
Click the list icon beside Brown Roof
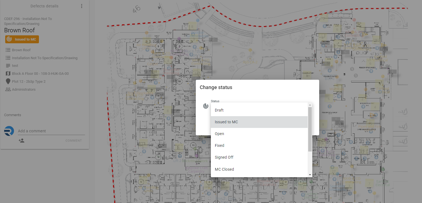(8, 50)
